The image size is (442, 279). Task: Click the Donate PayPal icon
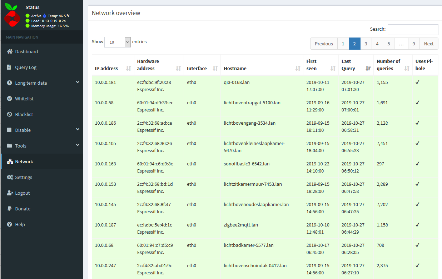coord(9,209)
